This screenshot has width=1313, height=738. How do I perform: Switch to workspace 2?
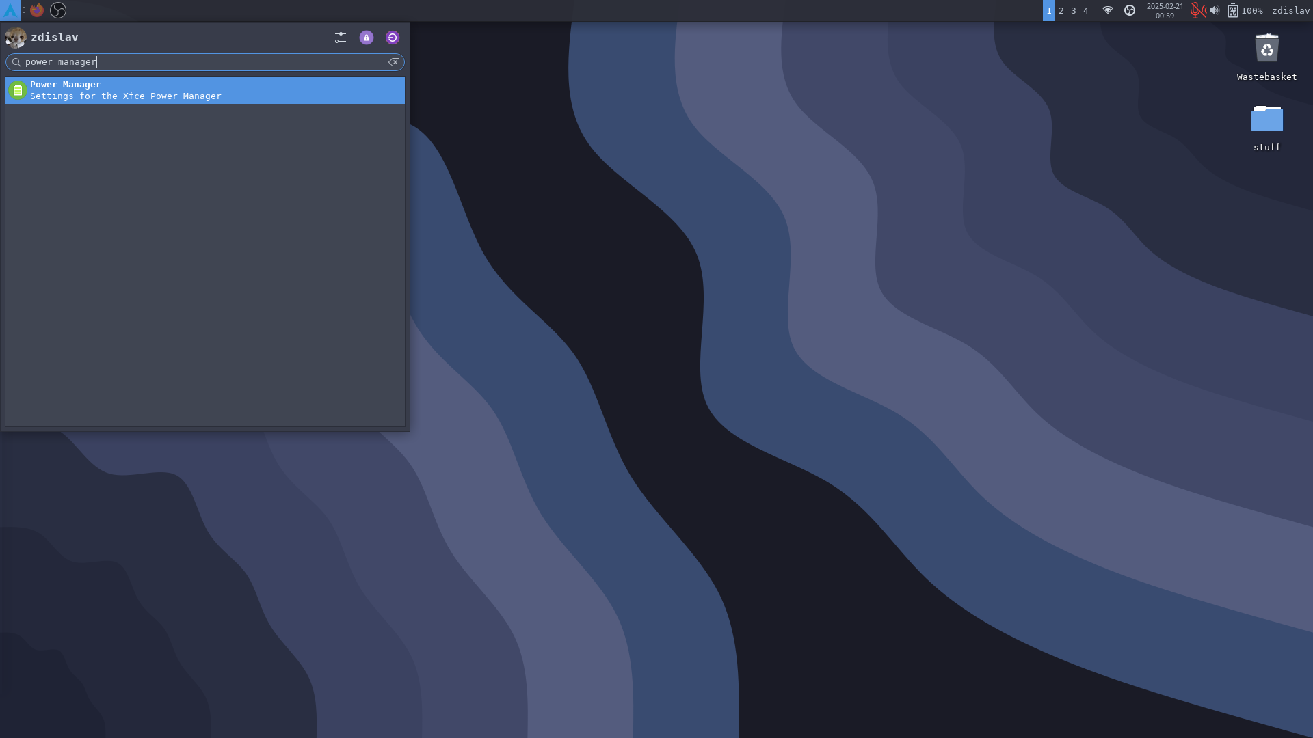[x=1061, y=11]
